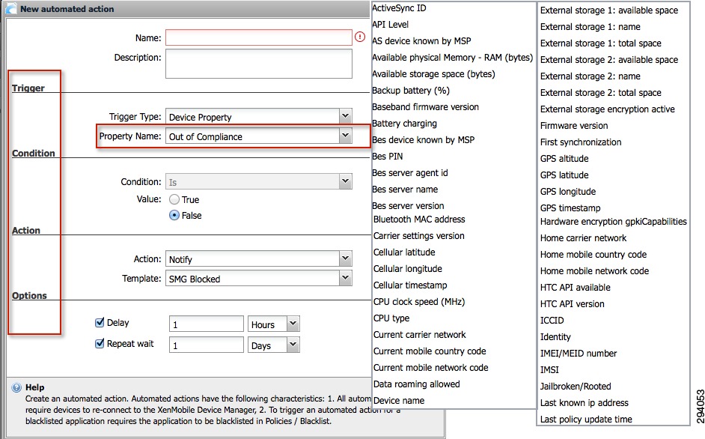Click the Name validation warning icon
Viewport: 705px width, 439px height.
pyautogui.click(x=360, y=37)
